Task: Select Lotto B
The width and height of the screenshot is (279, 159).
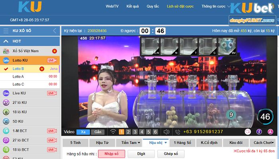Action: point(30,69)
